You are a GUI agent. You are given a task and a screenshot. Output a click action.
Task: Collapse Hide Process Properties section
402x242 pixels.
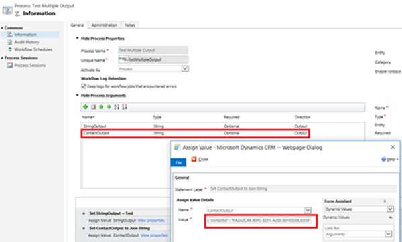(77, 39)
